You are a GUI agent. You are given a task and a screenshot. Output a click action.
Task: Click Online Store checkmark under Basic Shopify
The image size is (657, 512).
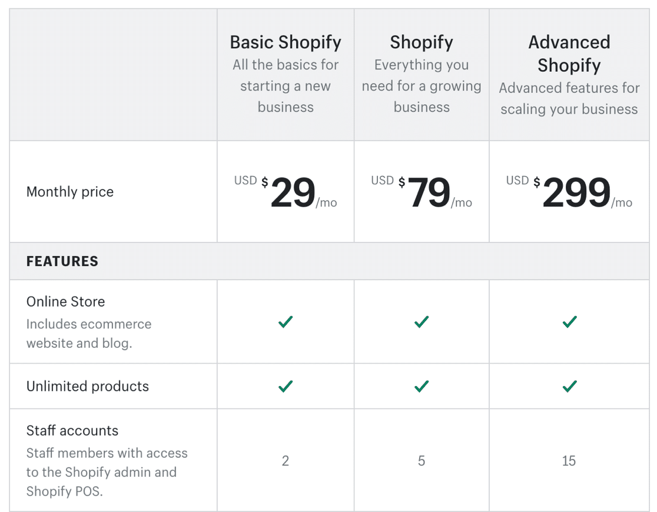[286, 322]
